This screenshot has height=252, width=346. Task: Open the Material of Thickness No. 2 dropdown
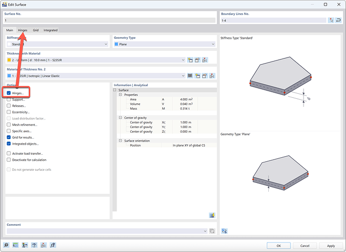tap(96, 76)
